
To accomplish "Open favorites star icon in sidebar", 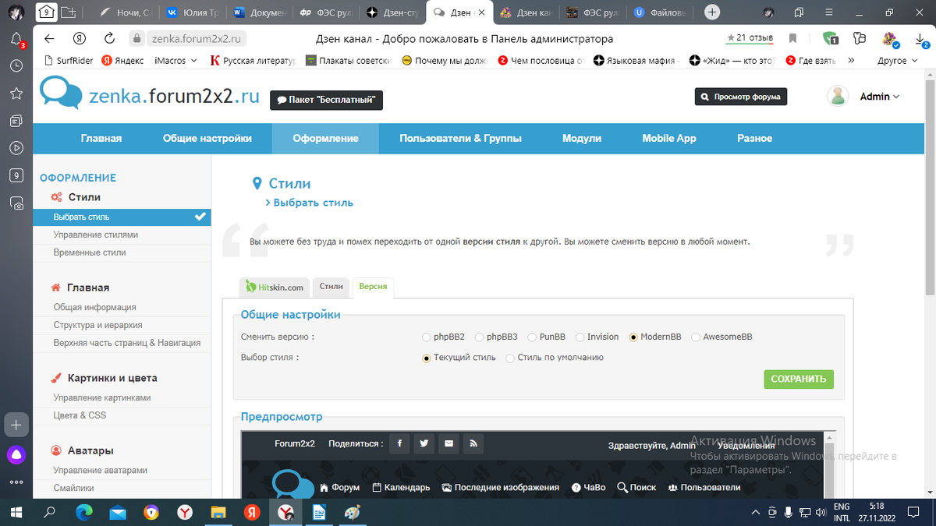I will pos(16,94).
